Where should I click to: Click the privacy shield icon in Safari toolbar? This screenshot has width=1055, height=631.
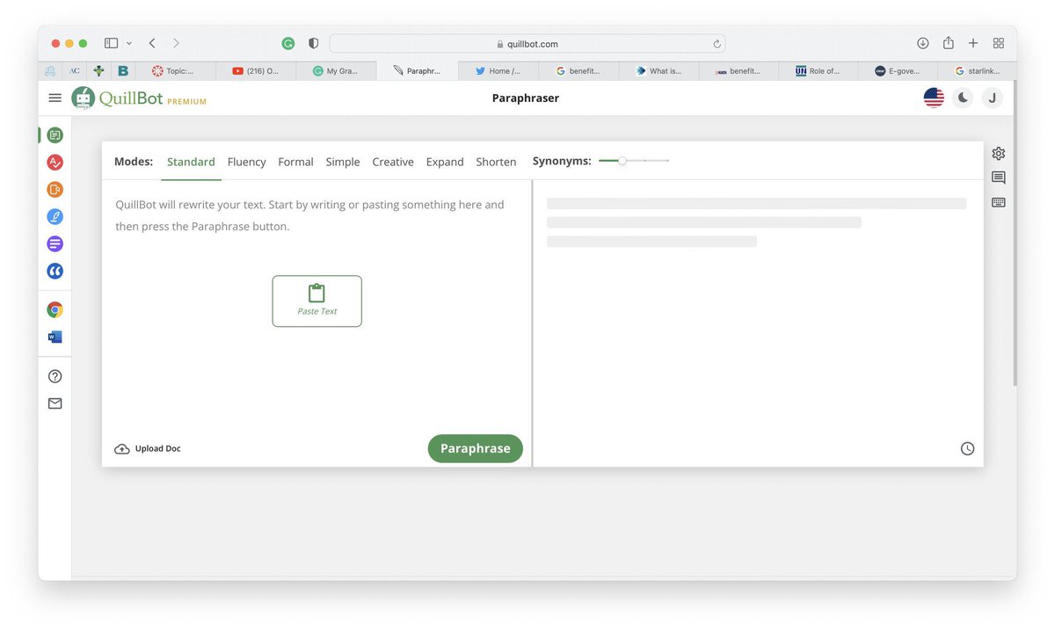314,43
